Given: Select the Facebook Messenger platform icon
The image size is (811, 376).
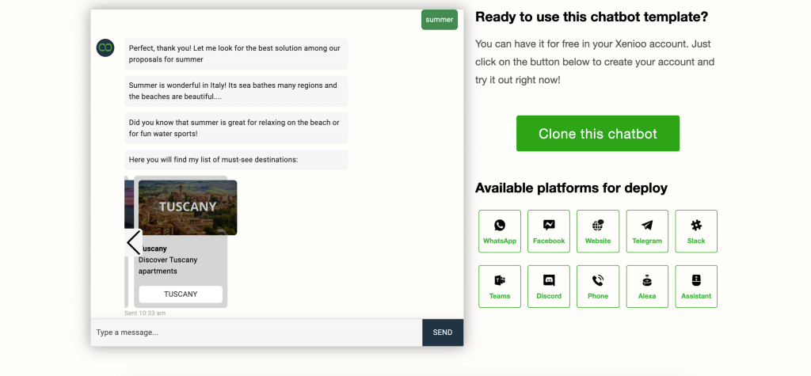Looking at the screenshot, I should point(549,231).
